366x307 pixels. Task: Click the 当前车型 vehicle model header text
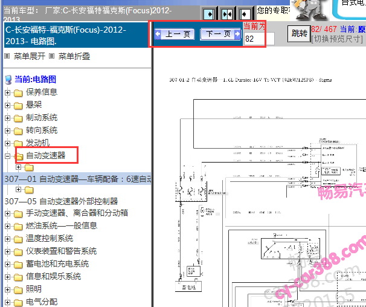88,15
